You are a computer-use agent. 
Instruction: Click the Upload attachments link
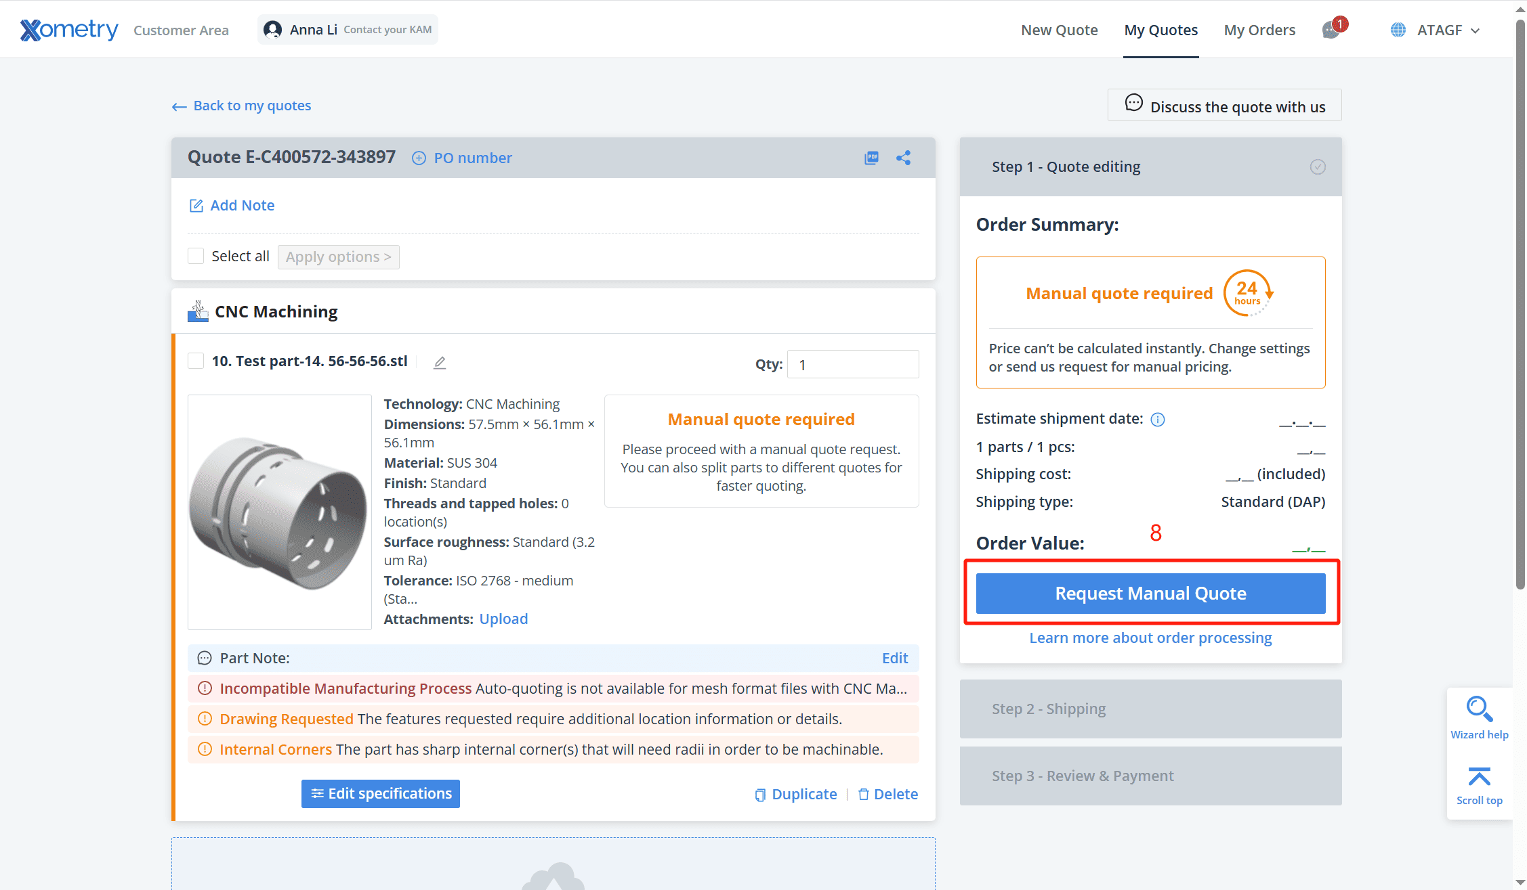click(503, 619)
